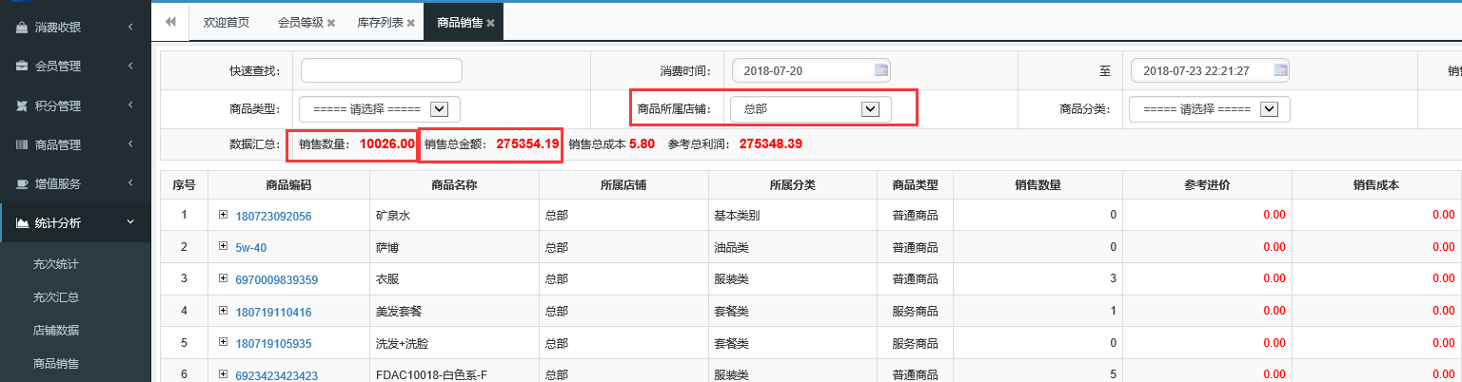The image size is (1462, 382).
Task: Go to 商品销售 submenu item
Action: [x=55, y=364]
